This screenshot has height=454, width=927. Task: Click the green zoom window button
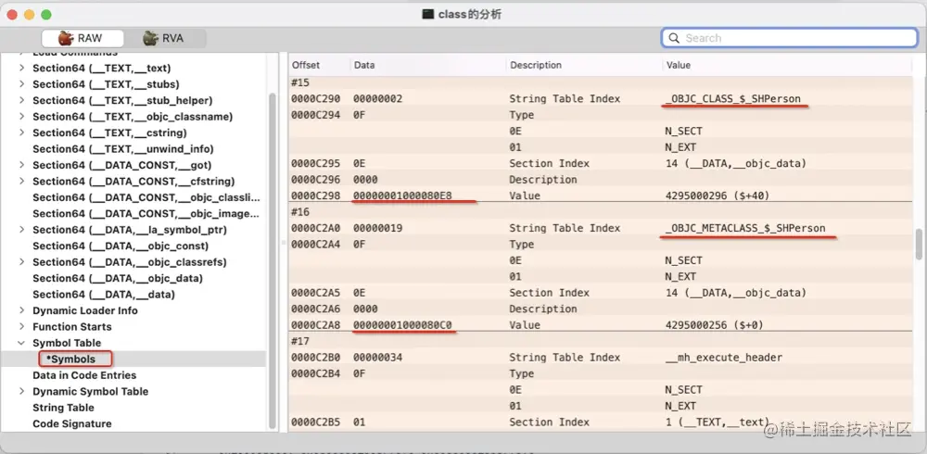(x=46, y=14)
